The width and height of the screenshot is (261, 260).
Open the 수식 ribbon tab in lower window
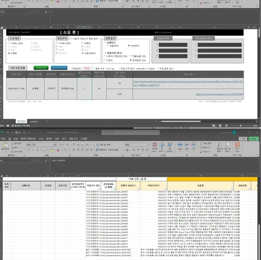[41, 138]
